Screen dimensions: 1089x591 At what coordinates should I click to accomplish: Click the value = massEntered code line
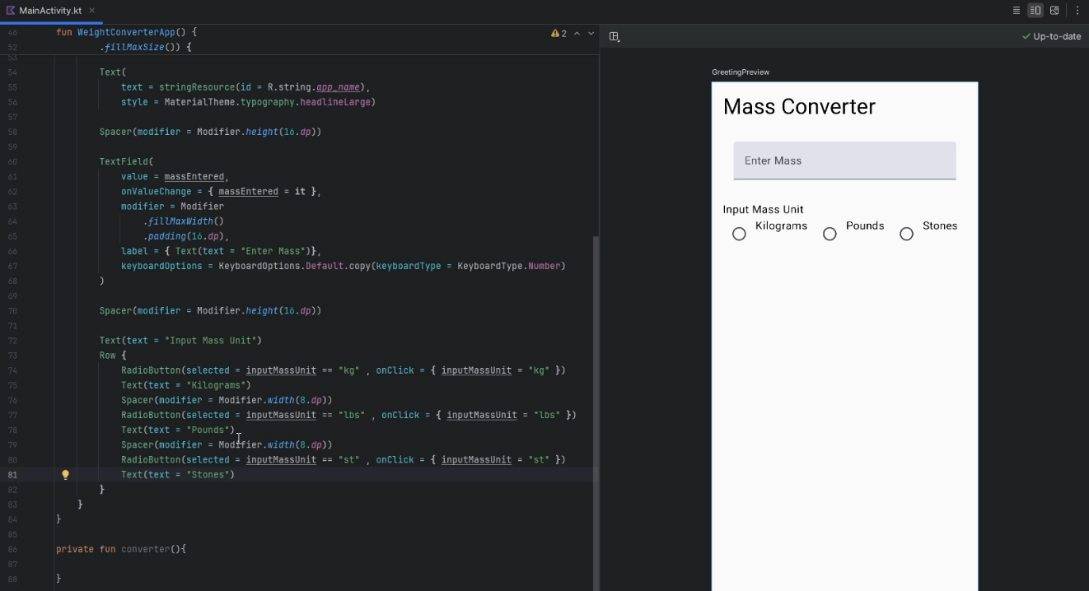click(x=175, y=176)
